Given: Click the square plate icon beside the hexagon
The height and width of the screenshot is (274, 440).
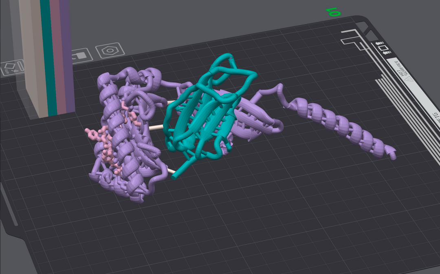Looking at the screenshot, I should tap(81, 55).
